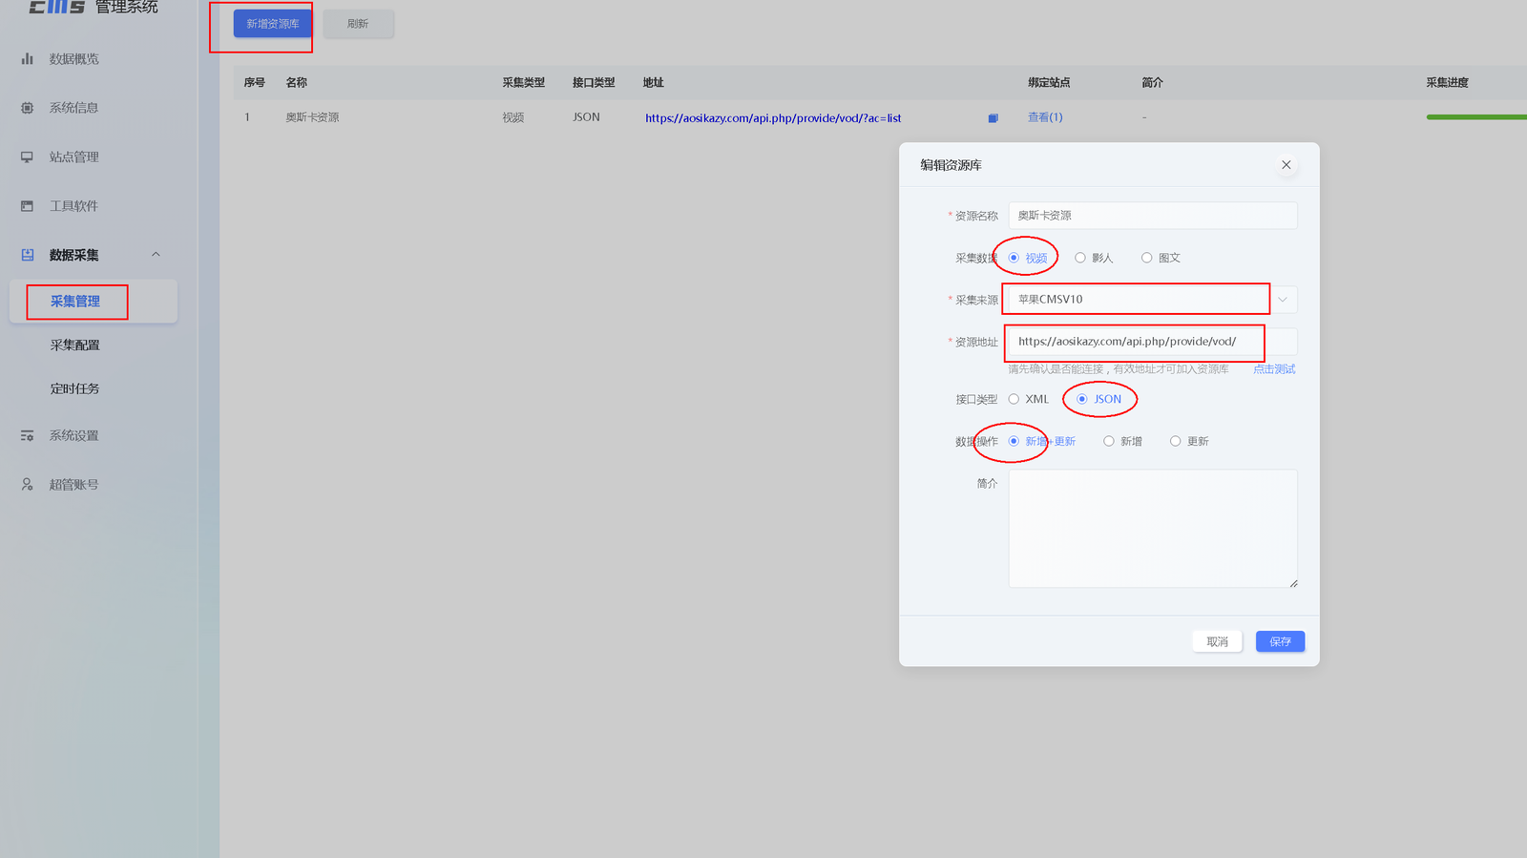1527x858 pixels.
Task: Select the 更新 only data operation
Action: pos(1189,441)
